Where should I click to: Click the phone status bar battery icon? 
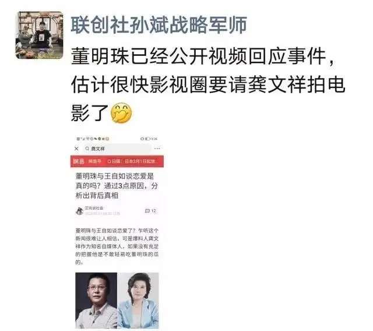pyautogui.click(x=147, y=139)
